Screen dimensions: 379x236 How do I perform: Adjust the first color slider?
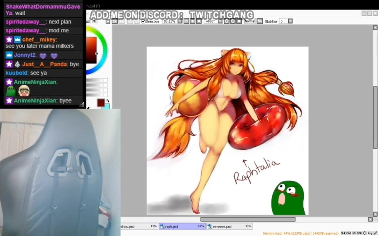pos(97,80)
